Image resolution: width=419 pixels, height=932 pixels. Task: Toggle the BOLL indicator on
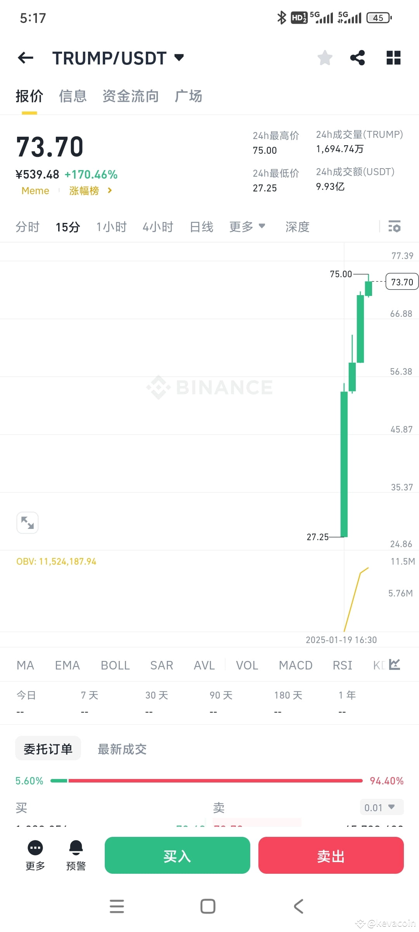tap(115, 665)
